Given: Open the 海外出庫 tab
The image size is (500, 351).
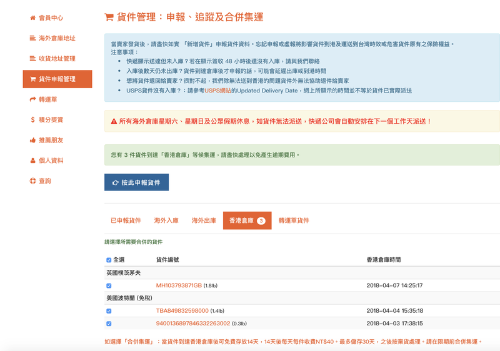Looking at the screenshot, I should 204,220.
